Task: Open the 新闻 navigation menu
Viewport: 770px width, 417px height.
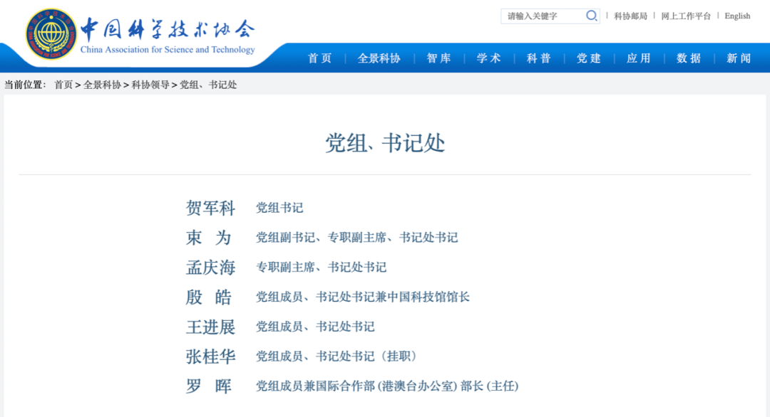Action: [739, 58]
